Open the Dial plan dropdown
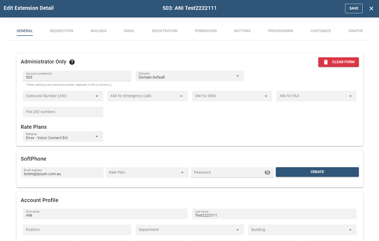379x241 pixels. click(189, 76)
